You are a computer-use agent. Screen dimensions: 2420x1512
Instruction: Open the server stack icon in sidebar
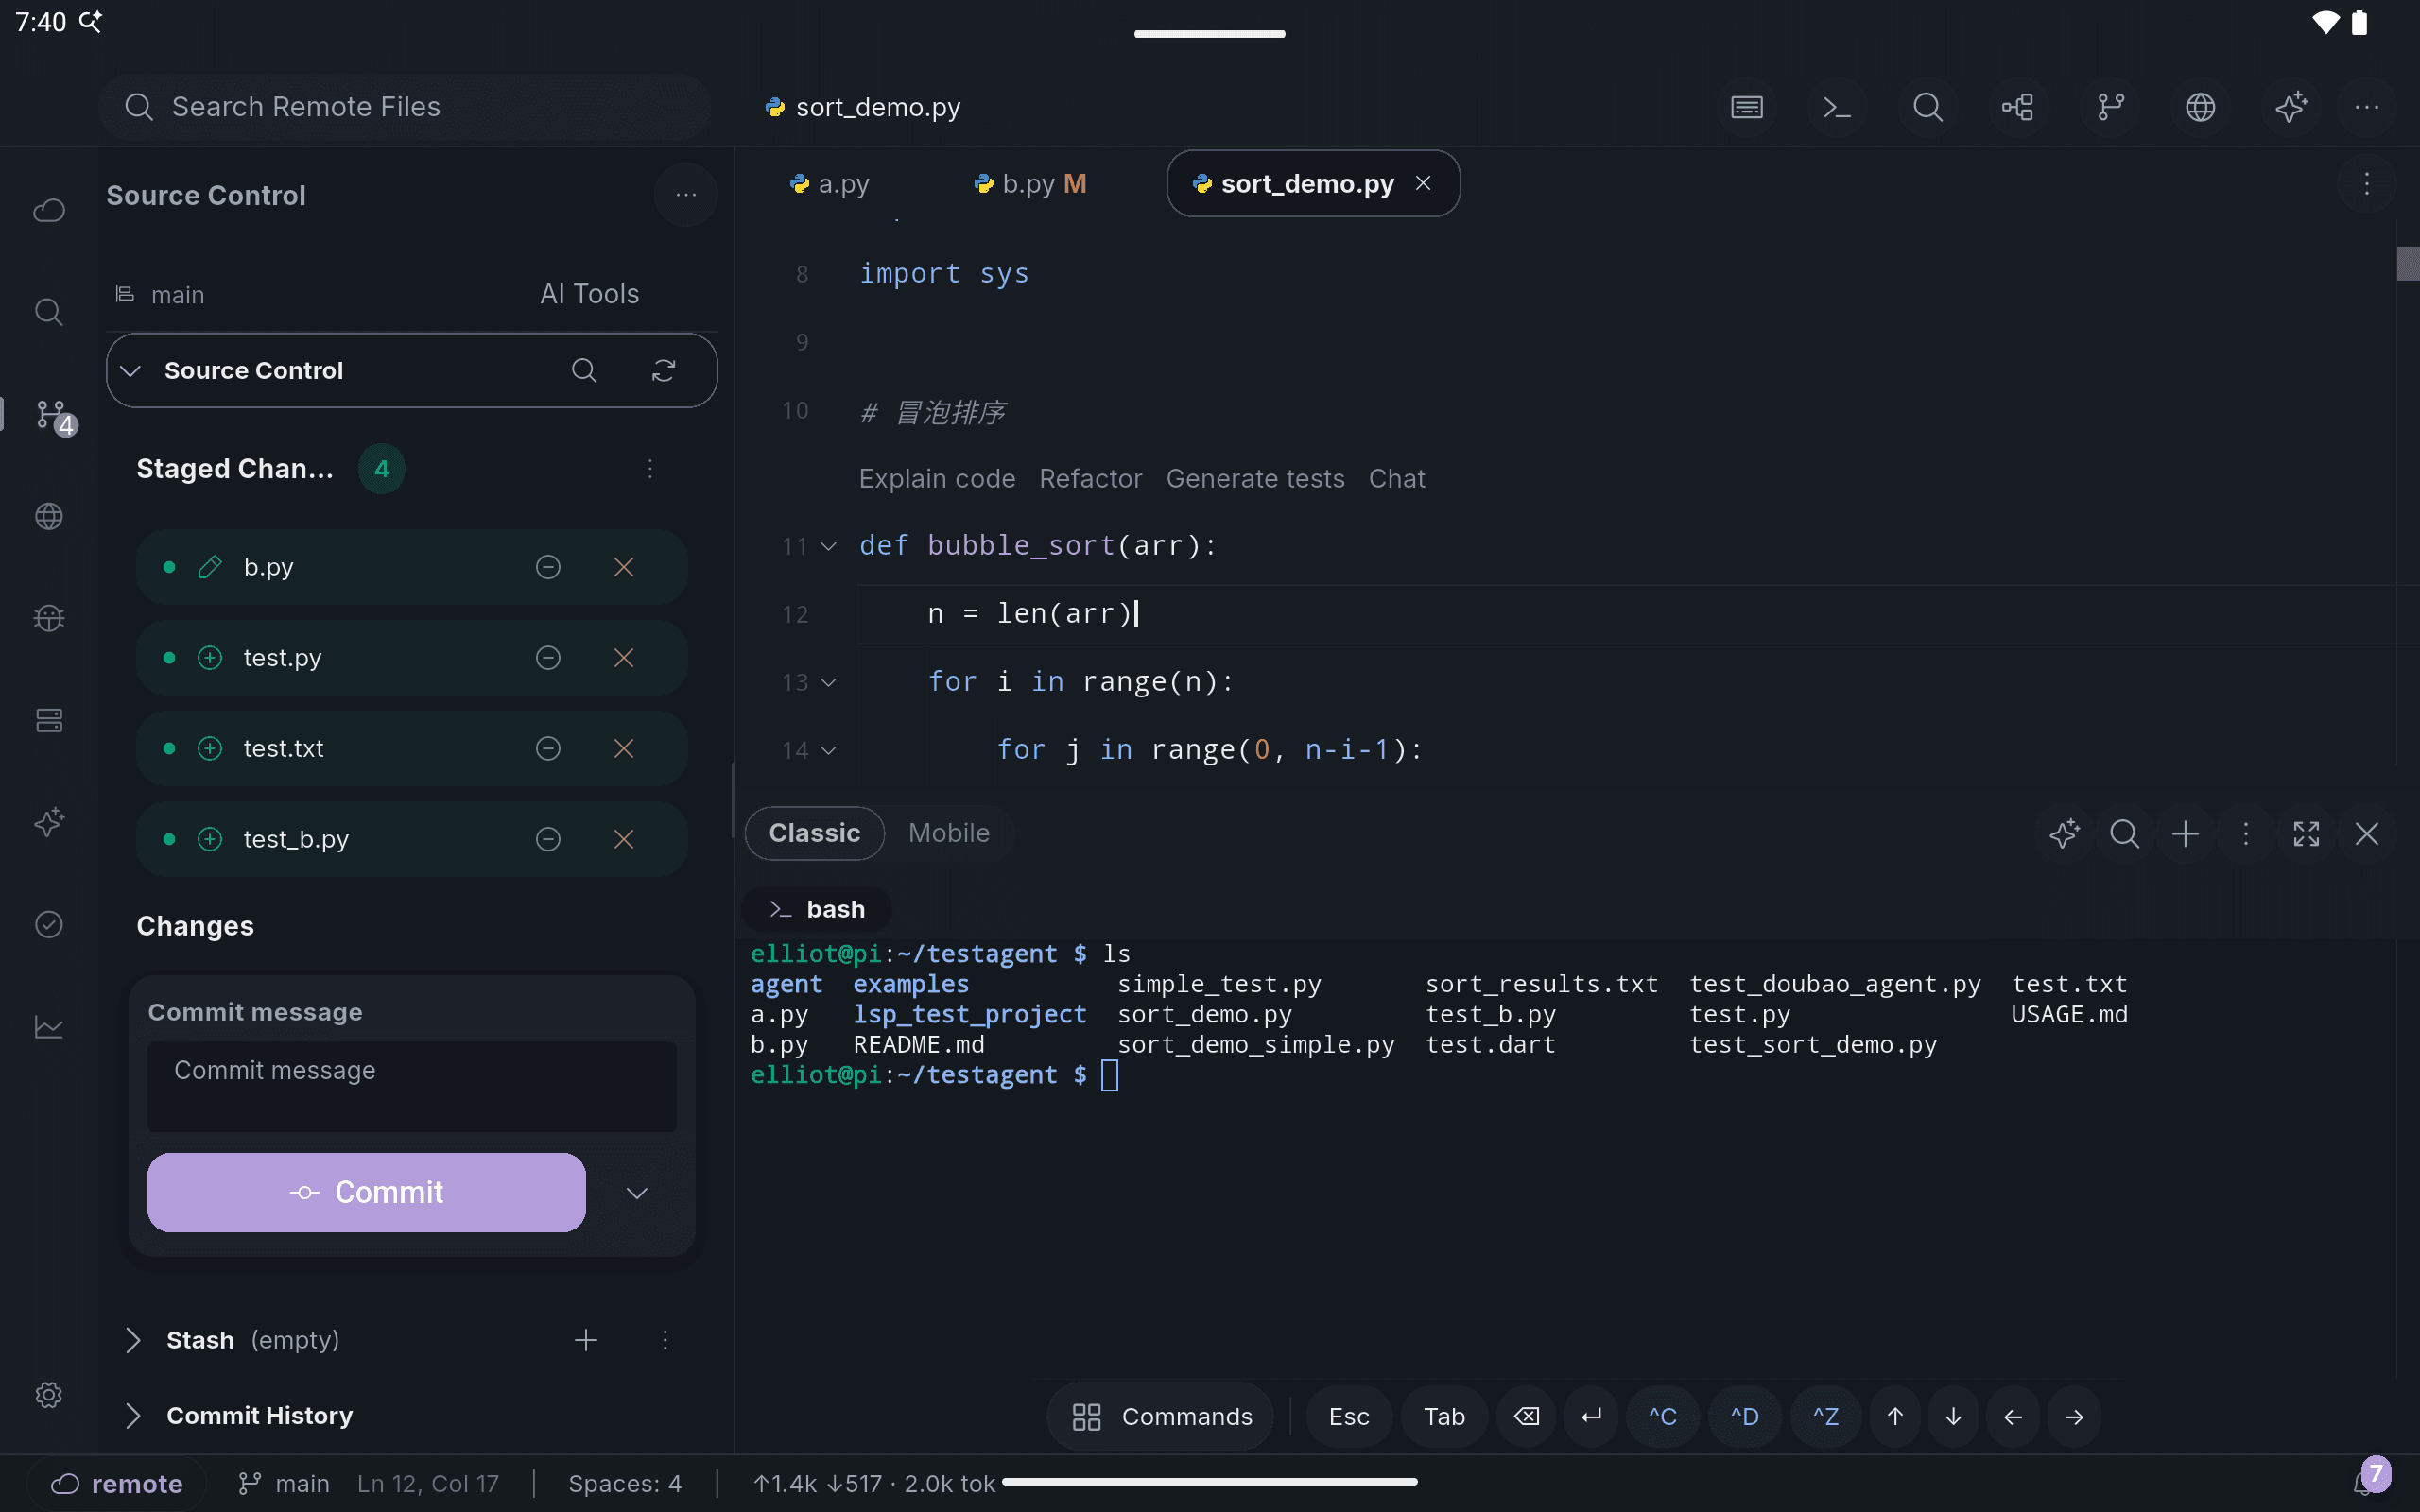pyautogui.click(x=49, y=720)
